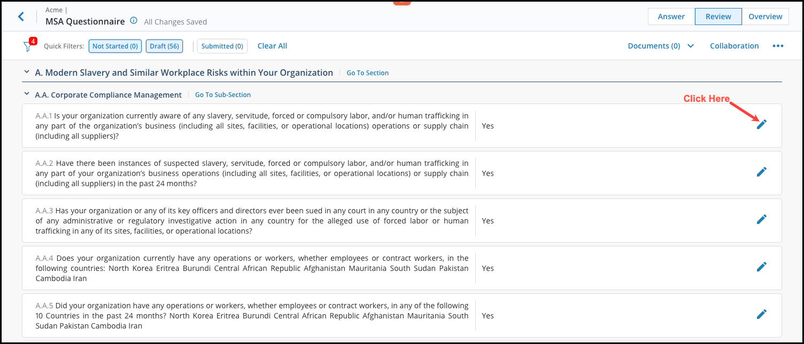804x344 pixels.
Task: Click the Yes answer for question A.A.5
Action: point(488,316)
